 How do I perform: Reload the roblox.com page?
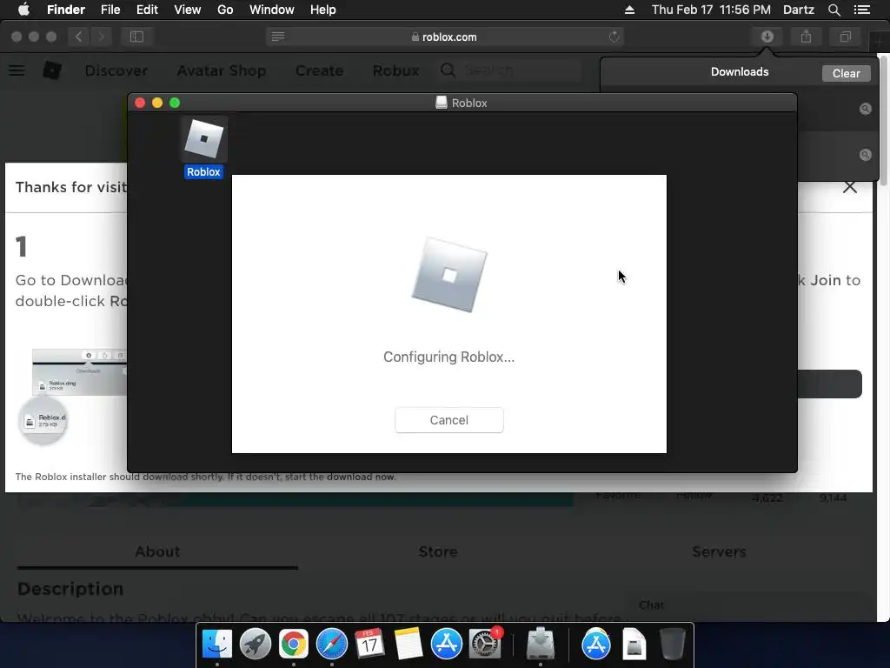(614, 37)
